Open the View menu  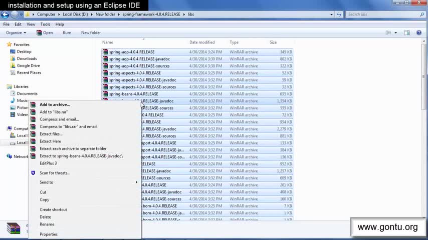pos(31,24)
